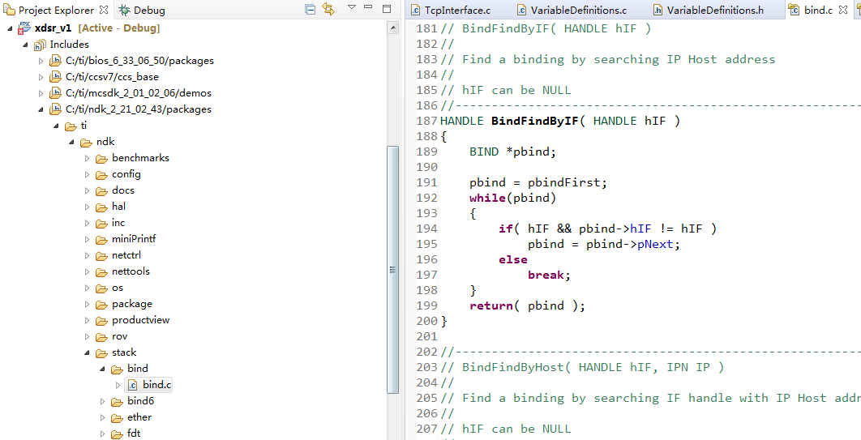This screenshot has height=440, width=861.
Task: Click the rov folder icon
Action: click(101, 336)
